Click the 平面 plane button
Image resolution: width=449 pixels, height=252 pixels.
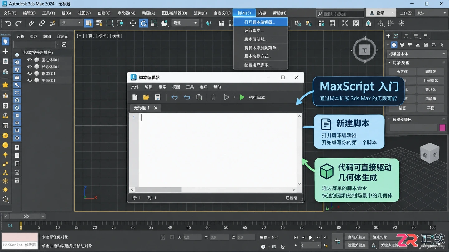click(x=431, y=108)
